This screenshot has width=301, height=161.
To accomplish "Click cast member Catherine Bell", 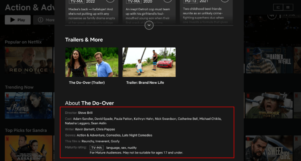I will tap(188, 119).
